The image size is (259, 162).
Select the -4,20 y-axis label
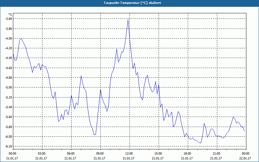coord(9,48)
